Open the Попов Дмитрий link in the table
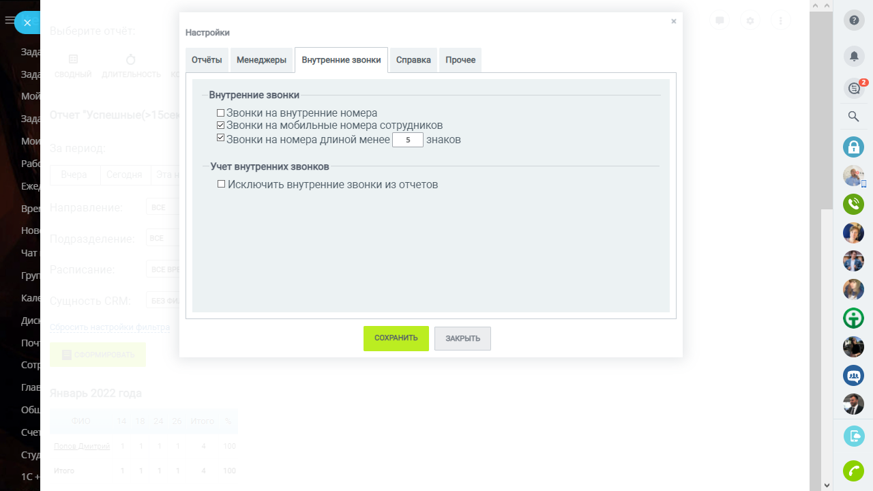 pyautogui.click(x=82, y=447)
